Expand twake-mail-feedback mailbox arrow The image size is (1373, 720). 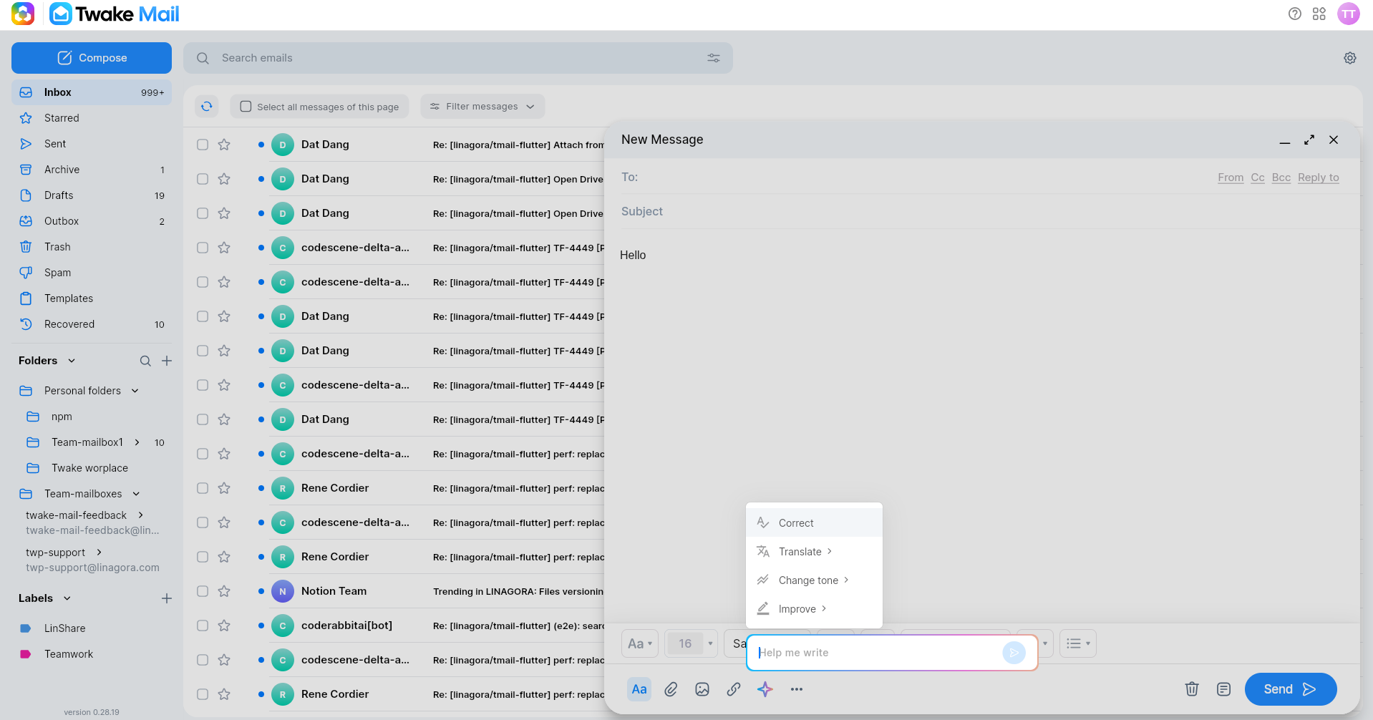(x=140, y=515)
